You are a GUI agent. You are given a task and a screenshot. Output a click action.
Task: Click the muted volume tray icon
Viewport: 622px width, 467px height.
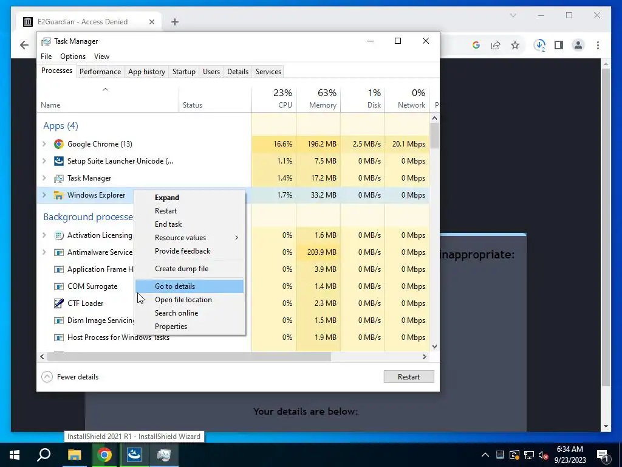[x=544, y=455]
